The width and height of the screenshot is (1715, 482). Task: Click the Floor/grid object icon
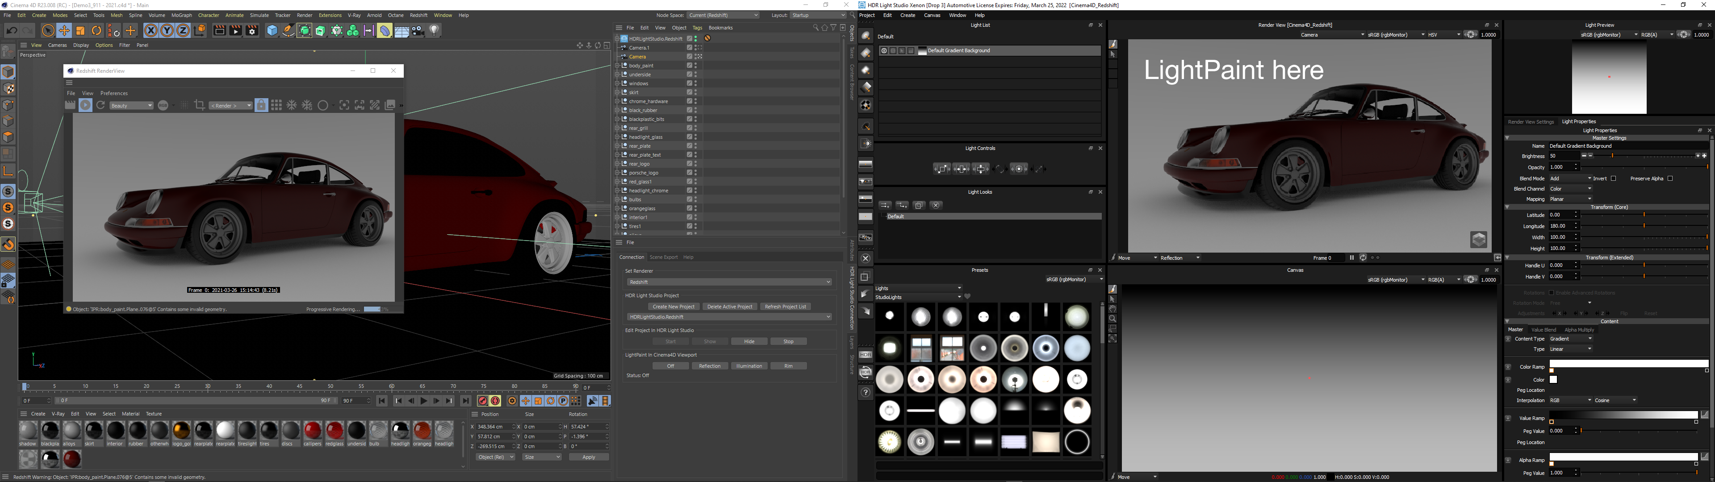click(x=402, y=31)
